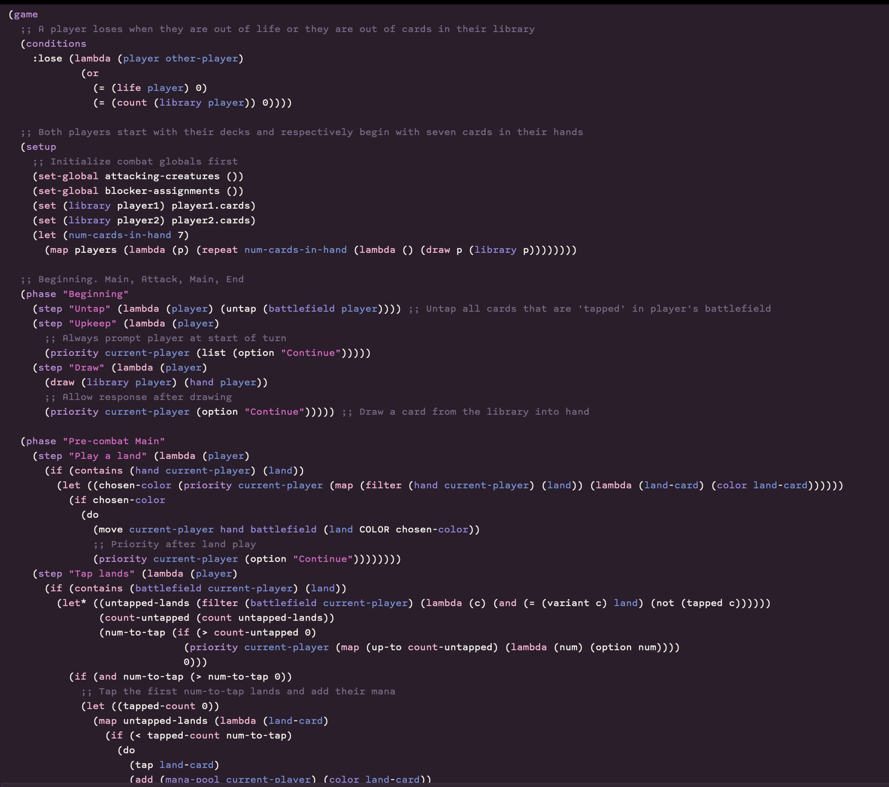Click the "Draw" step string
889x787 pixels.
pos(87,368)
